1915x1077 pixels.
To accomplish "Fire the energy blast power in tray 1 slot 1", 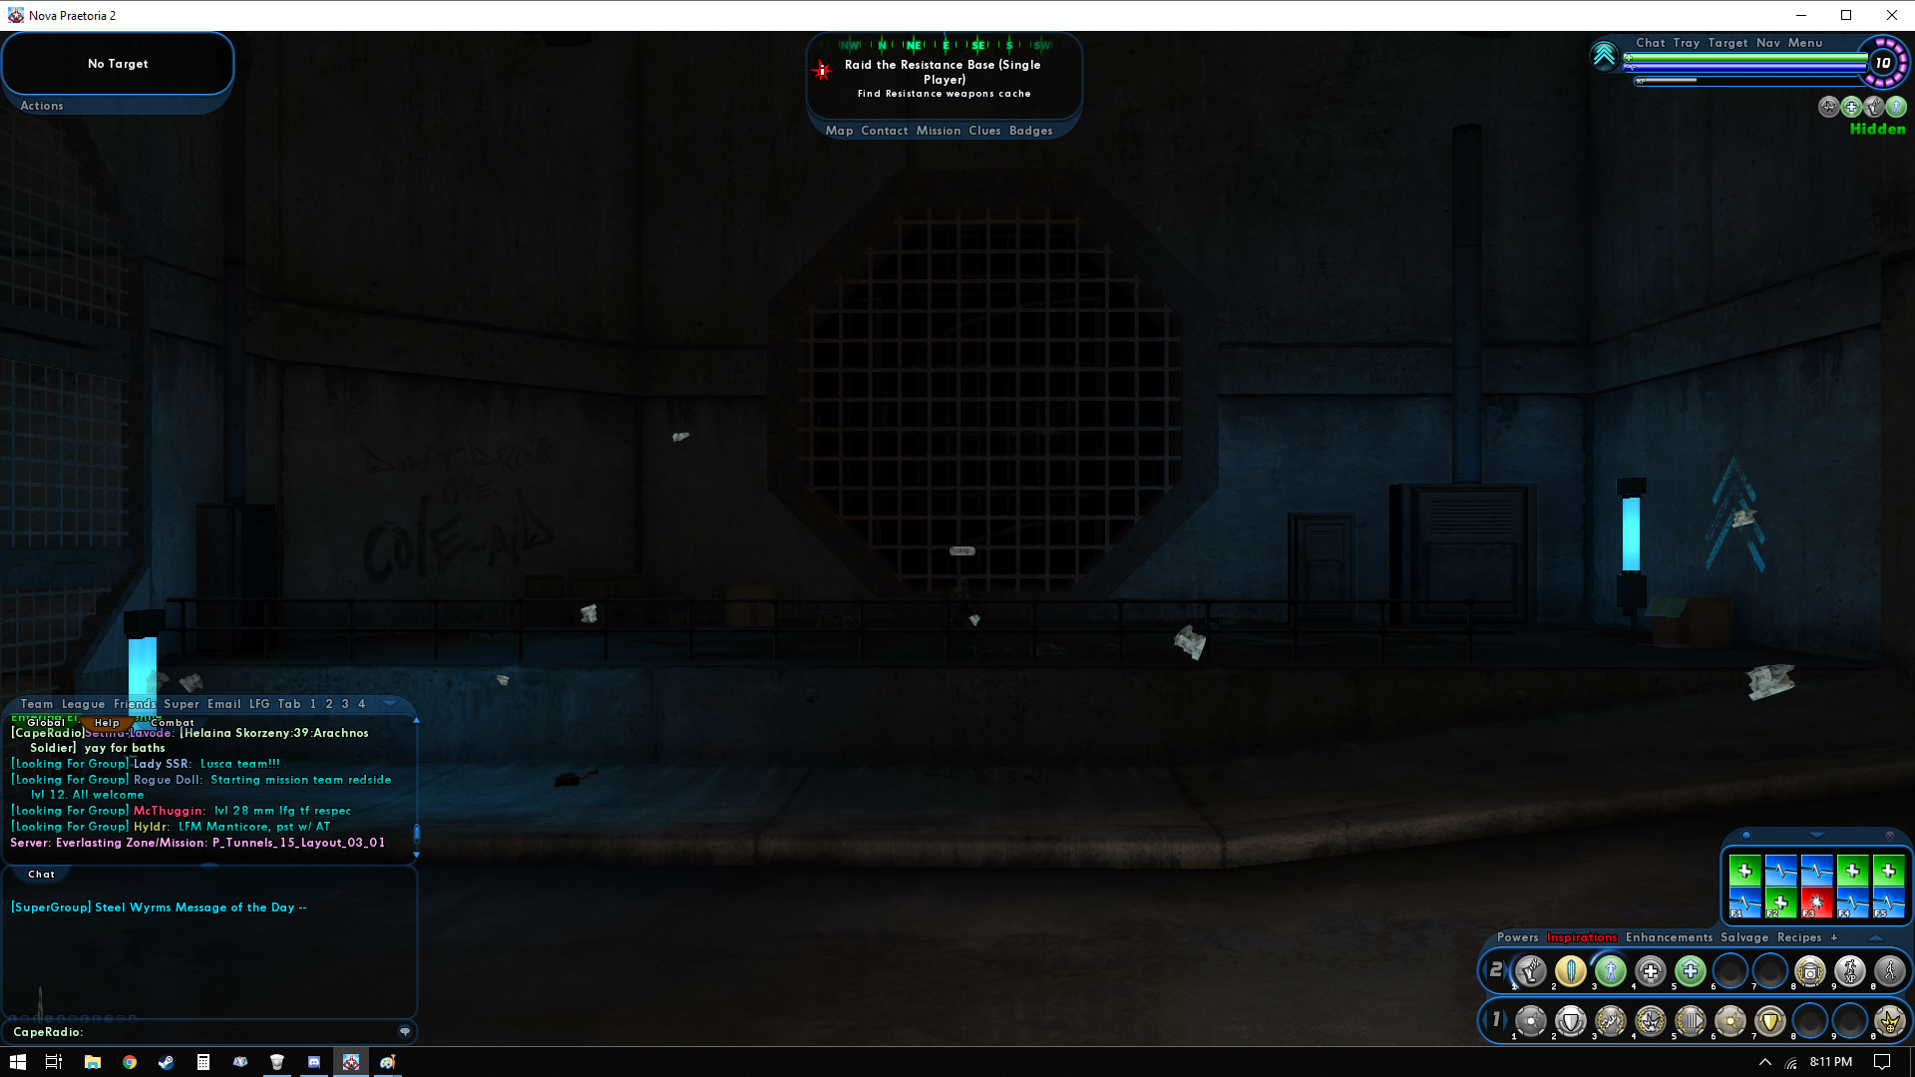I will [x=1531, y=1021].
